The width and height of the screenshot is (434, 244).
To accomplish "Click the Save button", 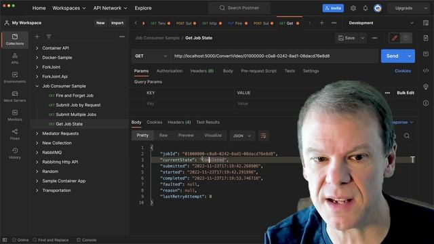I will click(347, 38).
